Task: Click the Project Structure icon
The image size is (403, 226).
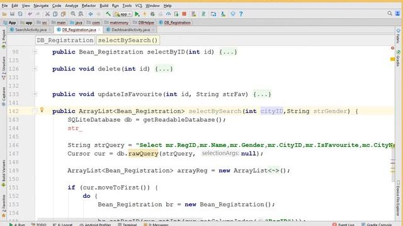Action: [x=213, y=14]
